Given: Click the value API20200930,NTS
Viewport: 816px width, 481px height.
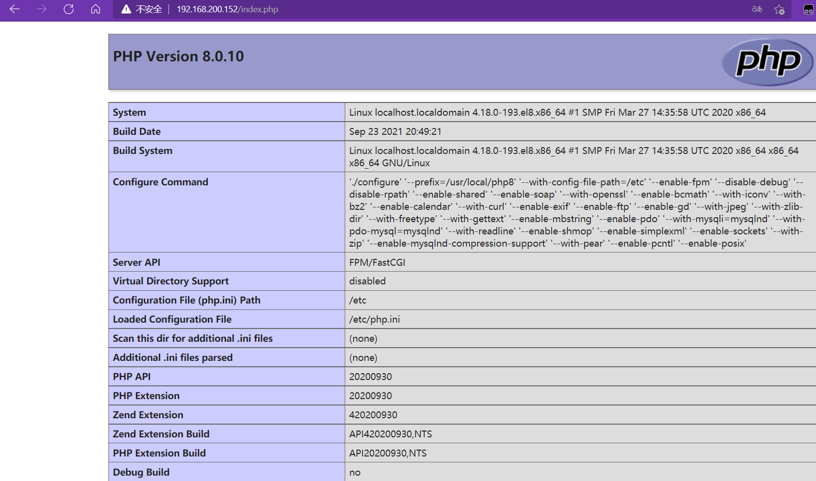Looking at the screenshot, I should coord(388,453).
